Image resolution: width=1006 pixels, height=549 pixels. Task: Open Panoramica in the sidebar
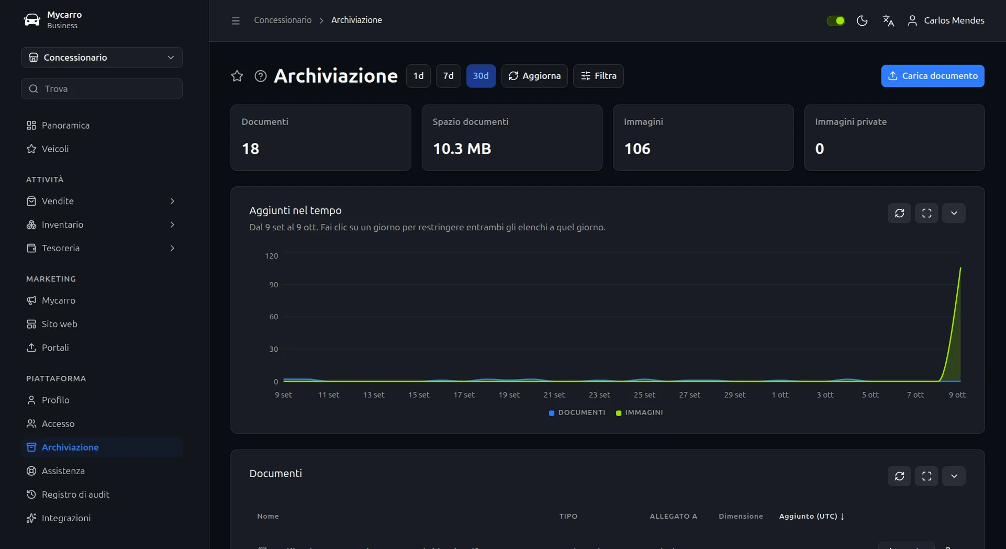(102, 125)
